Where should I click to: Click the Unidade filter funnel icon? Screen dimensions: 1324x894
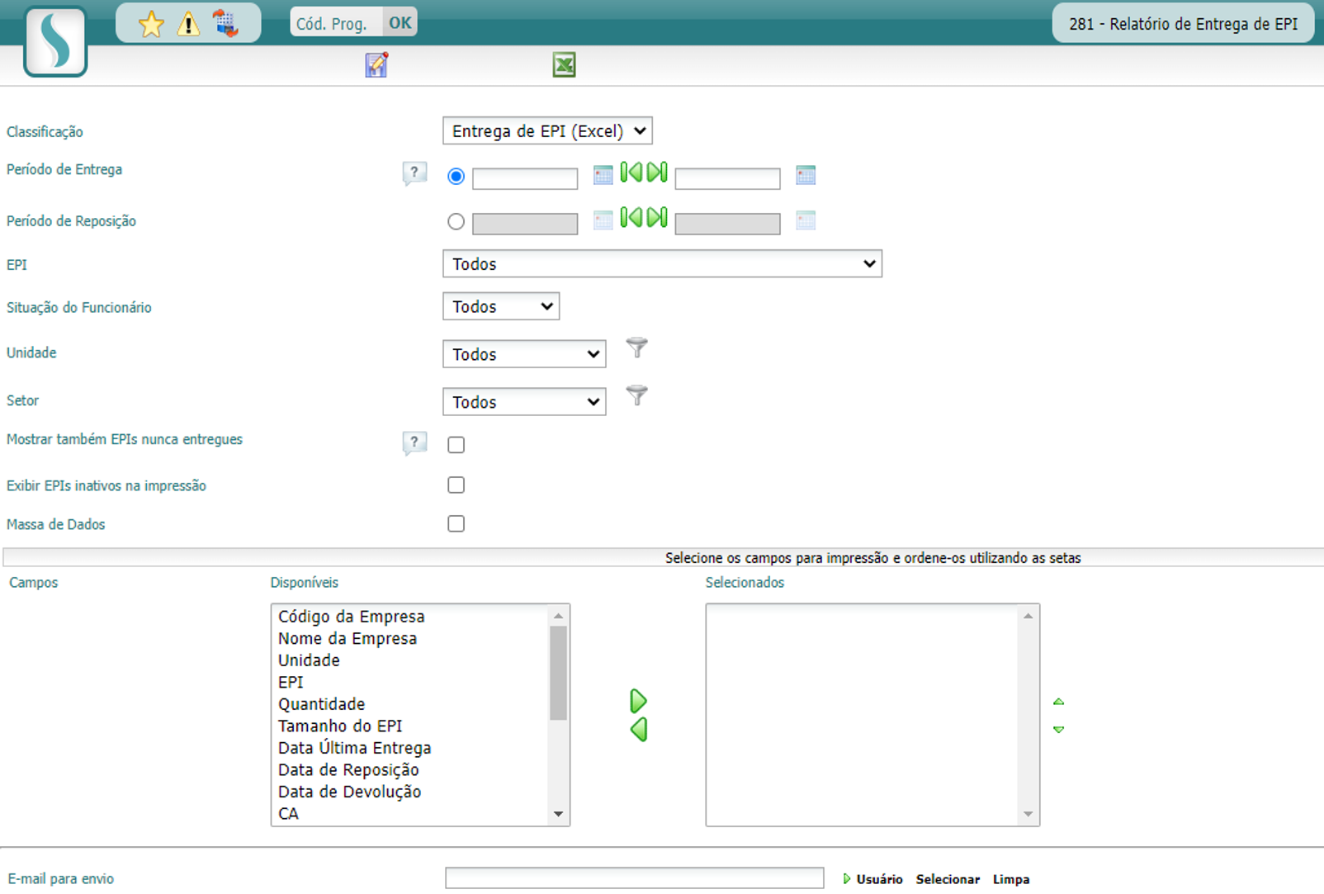pos(636,348)
